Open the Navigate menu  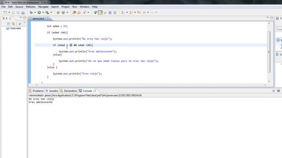pyautogui.click(x=43, y=7)
